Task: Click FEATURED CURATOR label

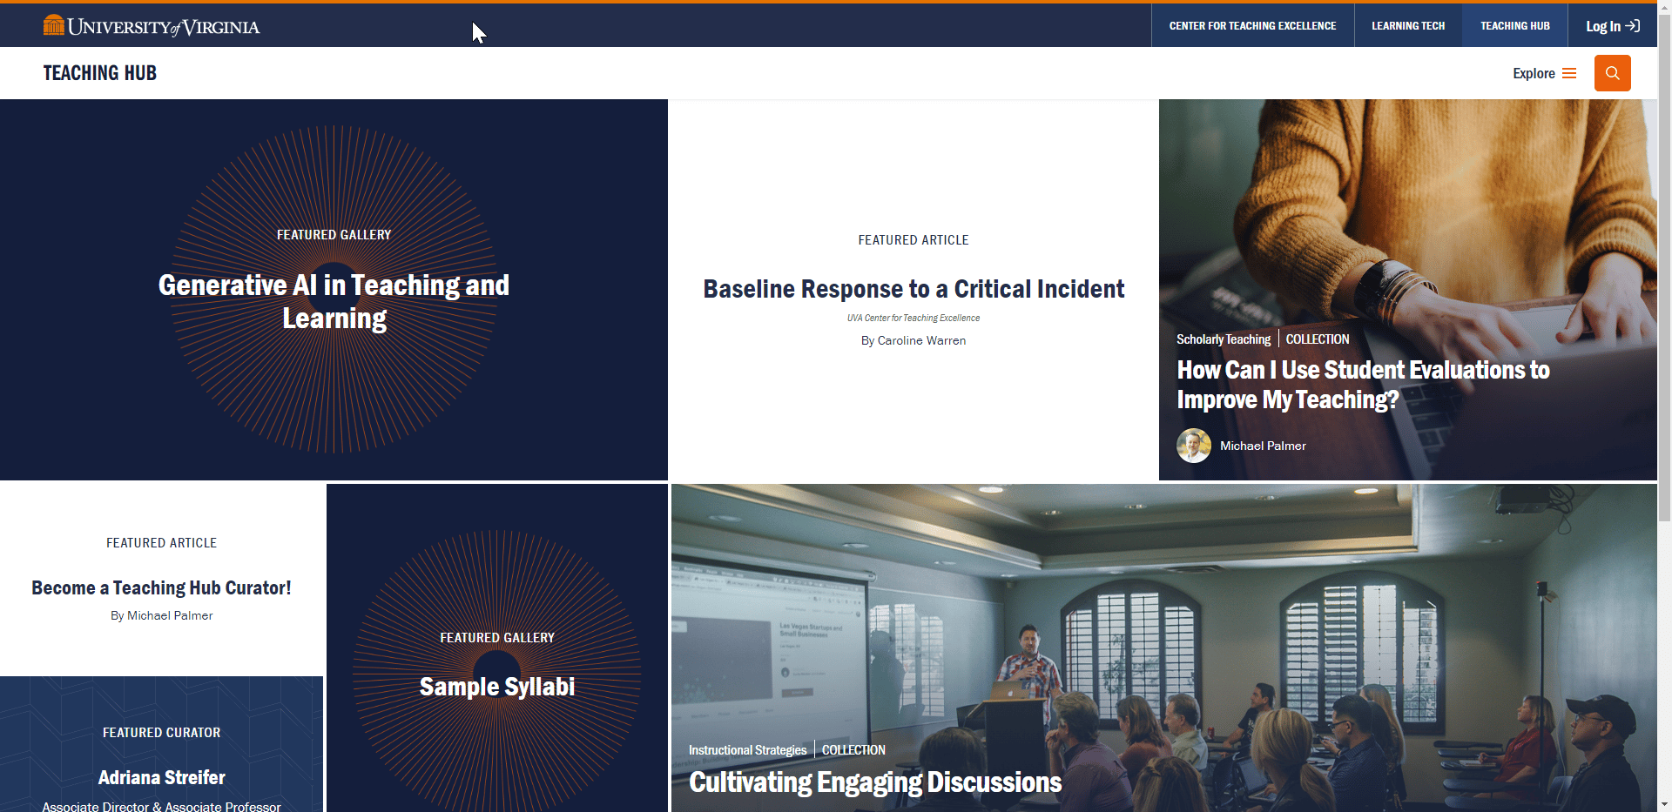Action: tap(161, 733)
